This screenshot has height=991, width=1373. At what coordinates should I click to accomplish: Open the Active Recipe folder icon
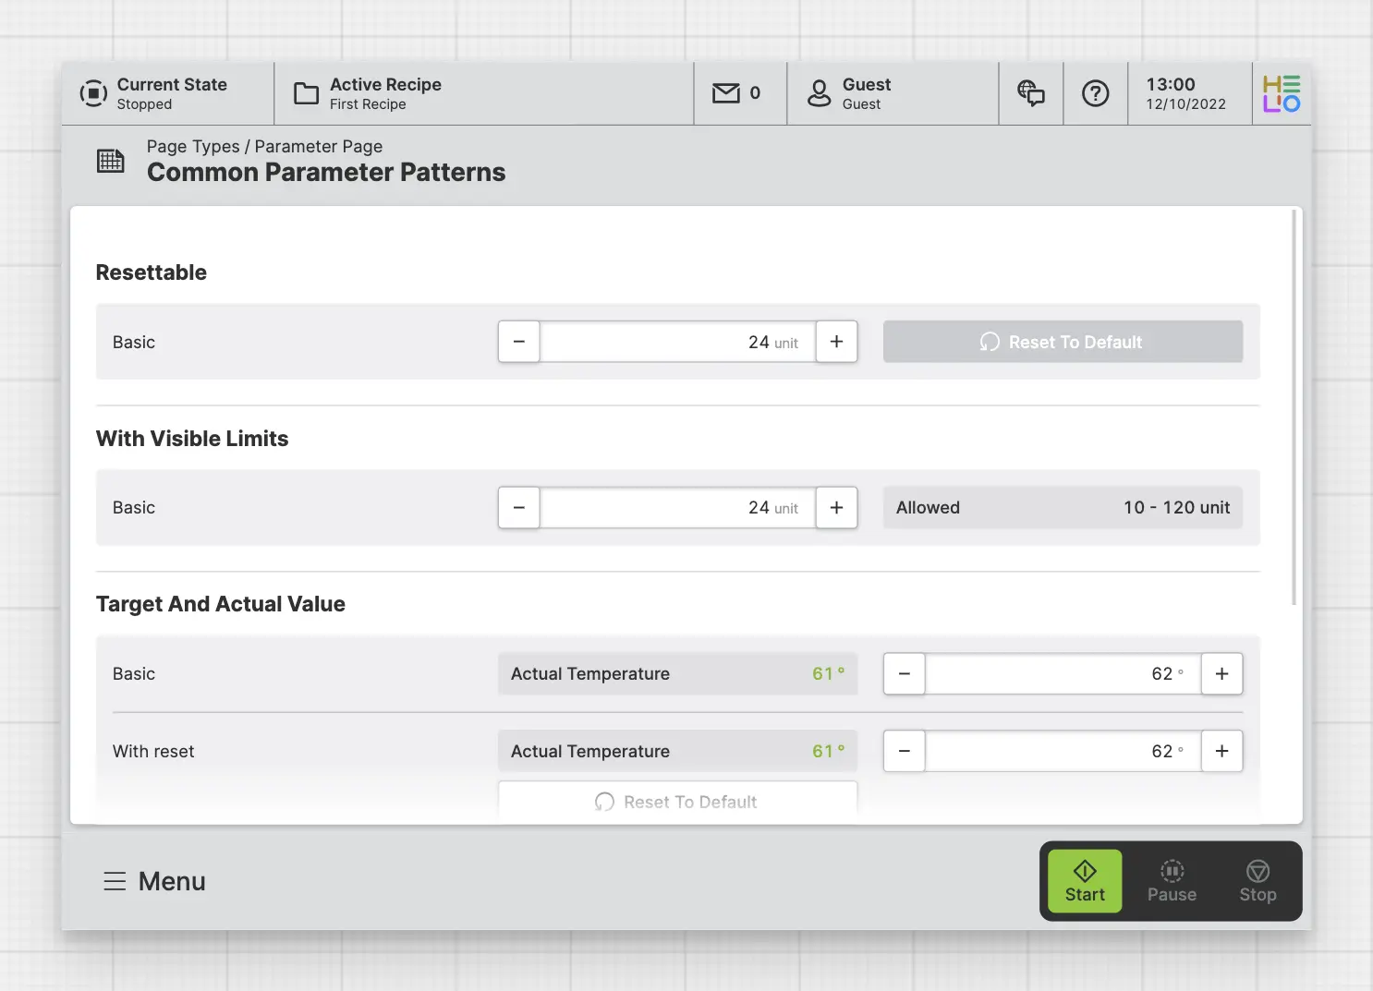click(306, 93)
